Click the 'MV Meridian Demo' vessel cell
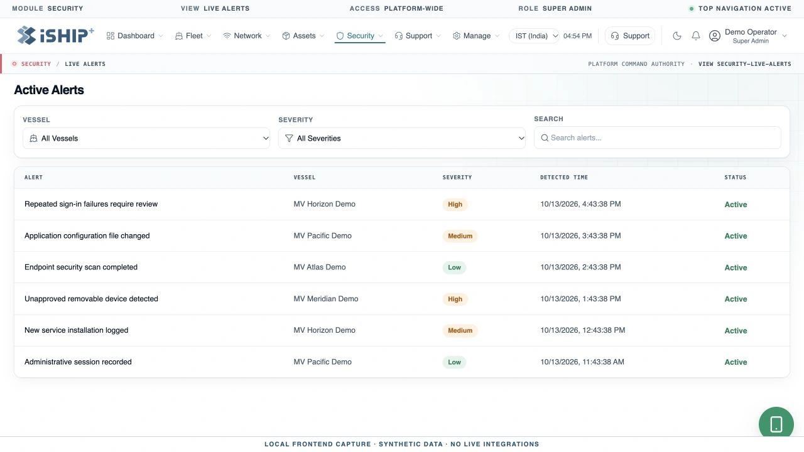The image size is (804, 452). click(x=326, y=299)
